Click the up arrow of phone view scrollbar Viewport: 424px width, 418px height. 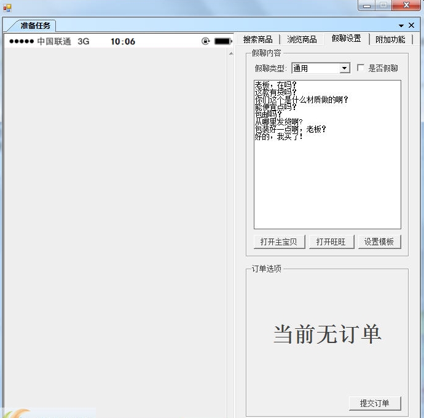click(x=231, y=54)
